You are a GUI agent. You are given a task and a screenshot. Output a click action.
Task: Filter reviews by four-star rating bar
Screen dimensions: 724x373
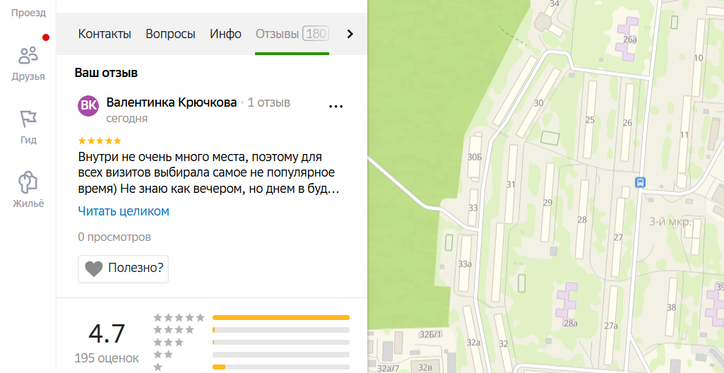click(x=280, y=330)
